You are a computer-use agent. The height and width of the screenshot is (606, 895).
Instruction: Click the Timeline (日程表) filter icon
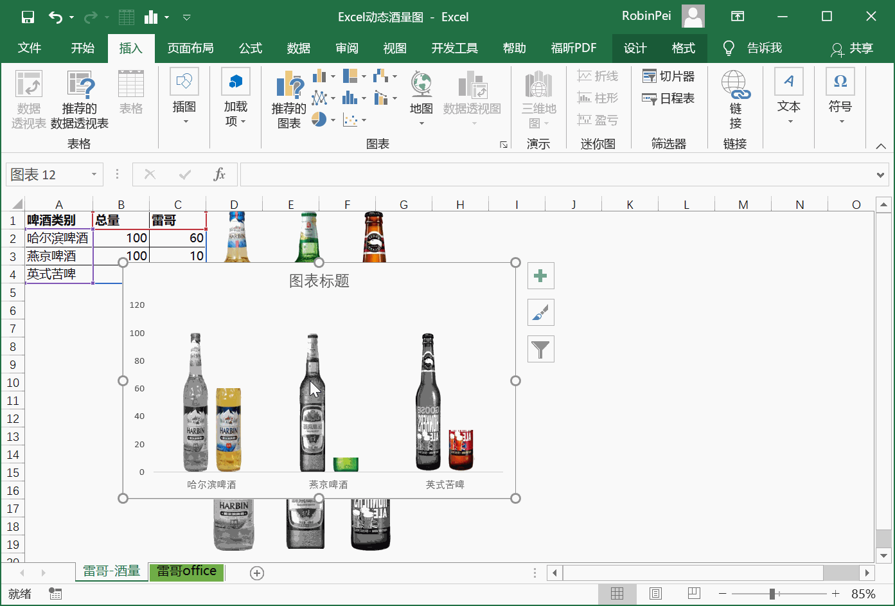click(649, 99)
